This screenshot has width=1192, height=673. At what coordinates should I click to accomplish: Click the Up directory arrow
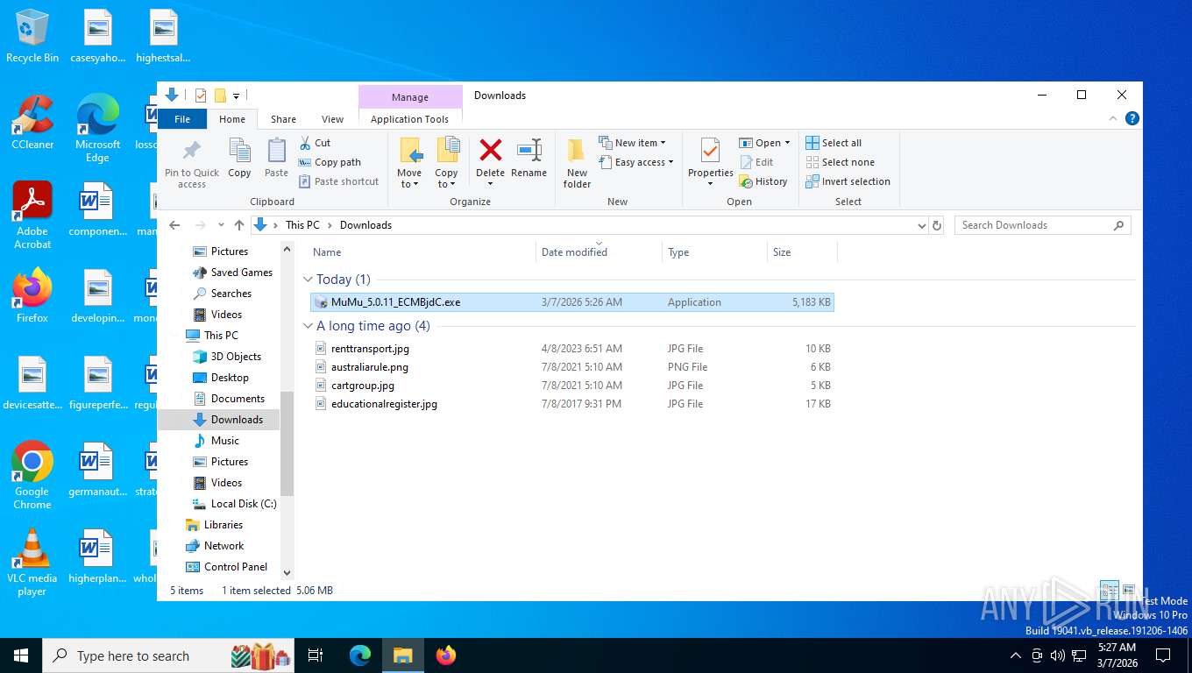coord(239,225)
